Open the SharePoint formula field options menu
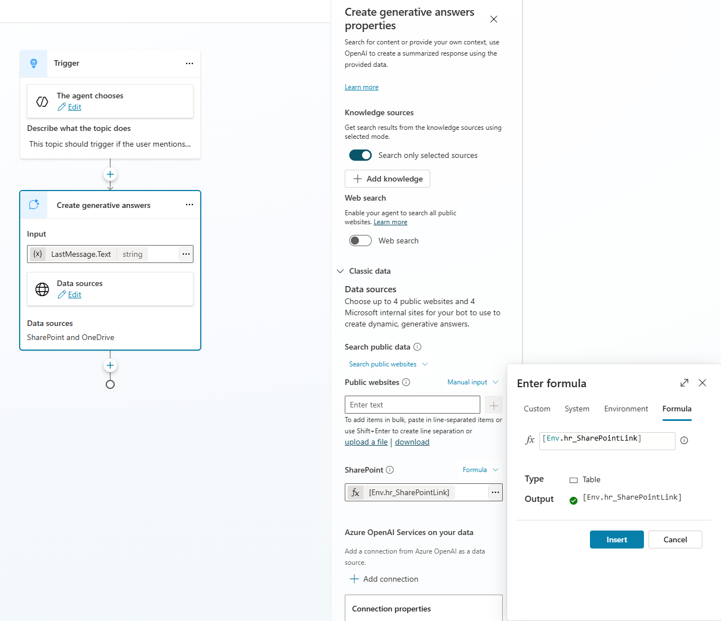The image size is (721, 621). point(495,492)
